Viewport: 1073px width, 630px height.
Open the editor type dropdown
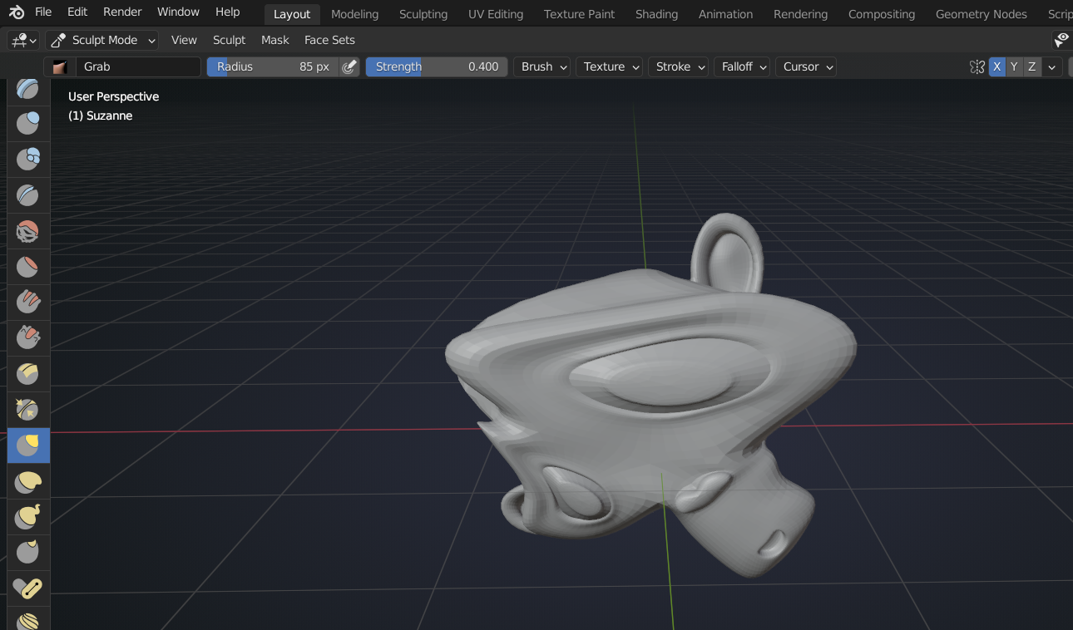(22, 40)
